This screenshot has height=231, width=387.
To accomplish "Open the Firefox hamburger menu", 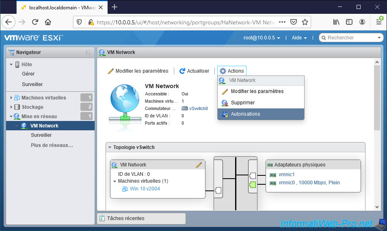I will pyautogui.click(x=378, y=22).
